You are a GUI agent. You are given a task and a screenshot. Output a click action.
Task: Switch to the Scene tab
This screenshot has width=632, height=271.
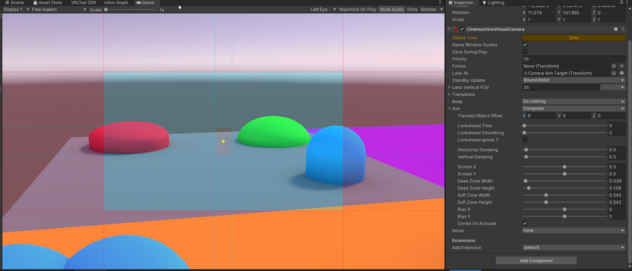coord(14,3)
